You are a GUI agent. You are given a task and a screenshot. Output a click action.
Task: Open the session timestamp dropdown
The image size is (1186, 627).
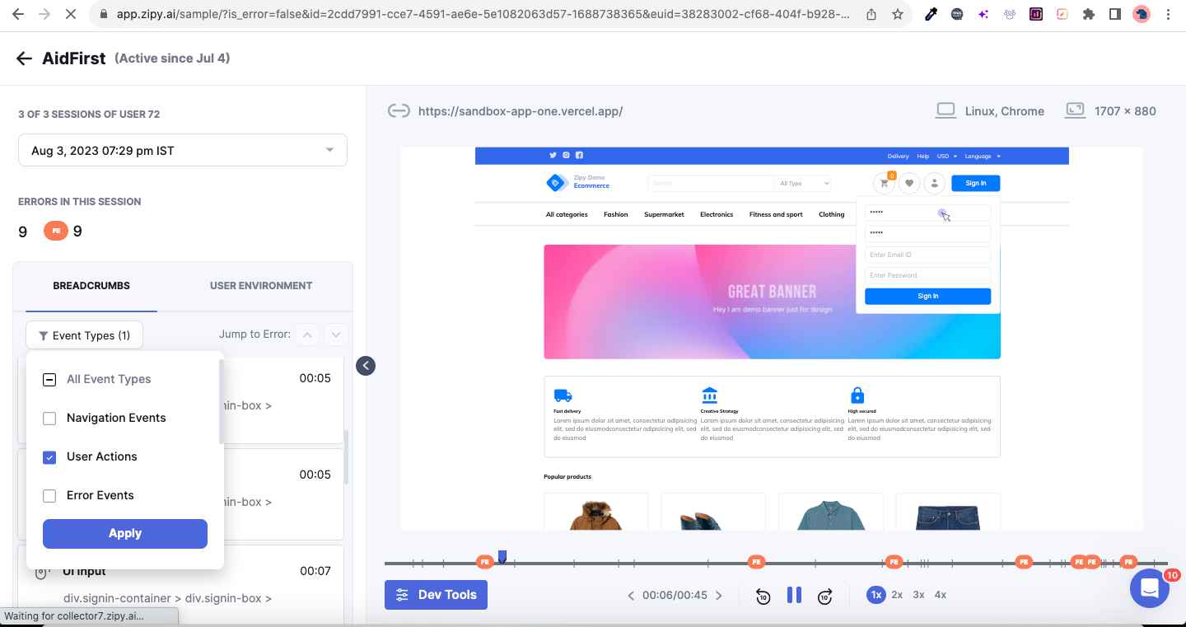click(182, 149)
